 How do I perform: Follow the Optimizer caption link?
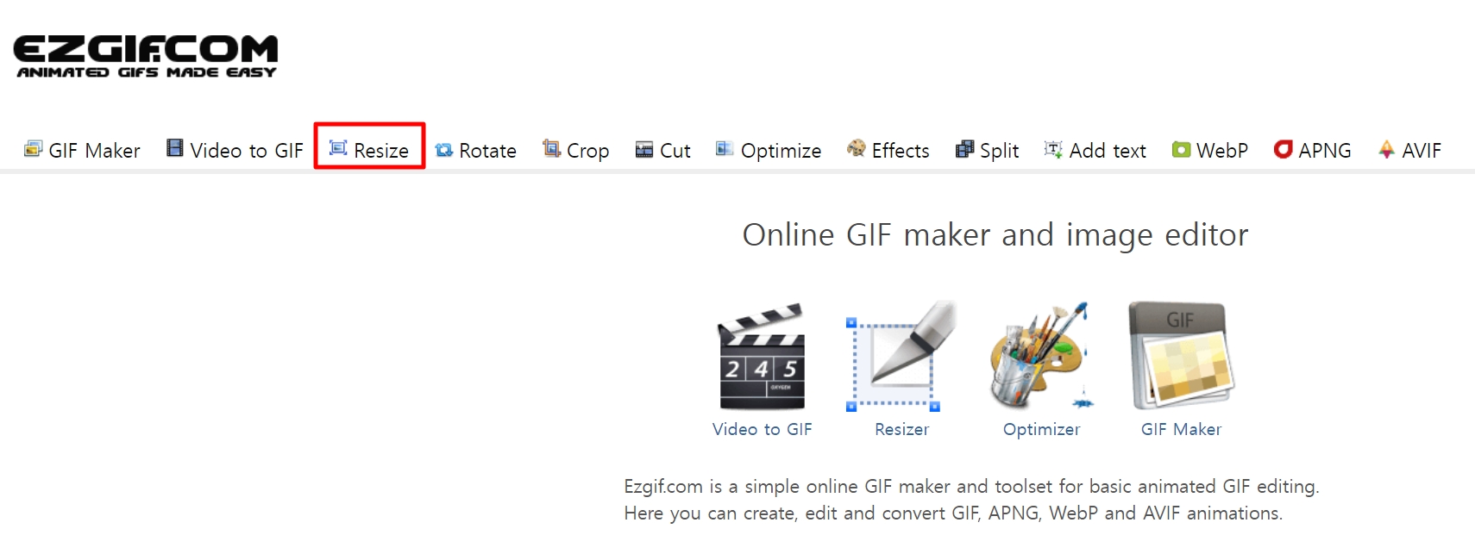click(1041, 430)
